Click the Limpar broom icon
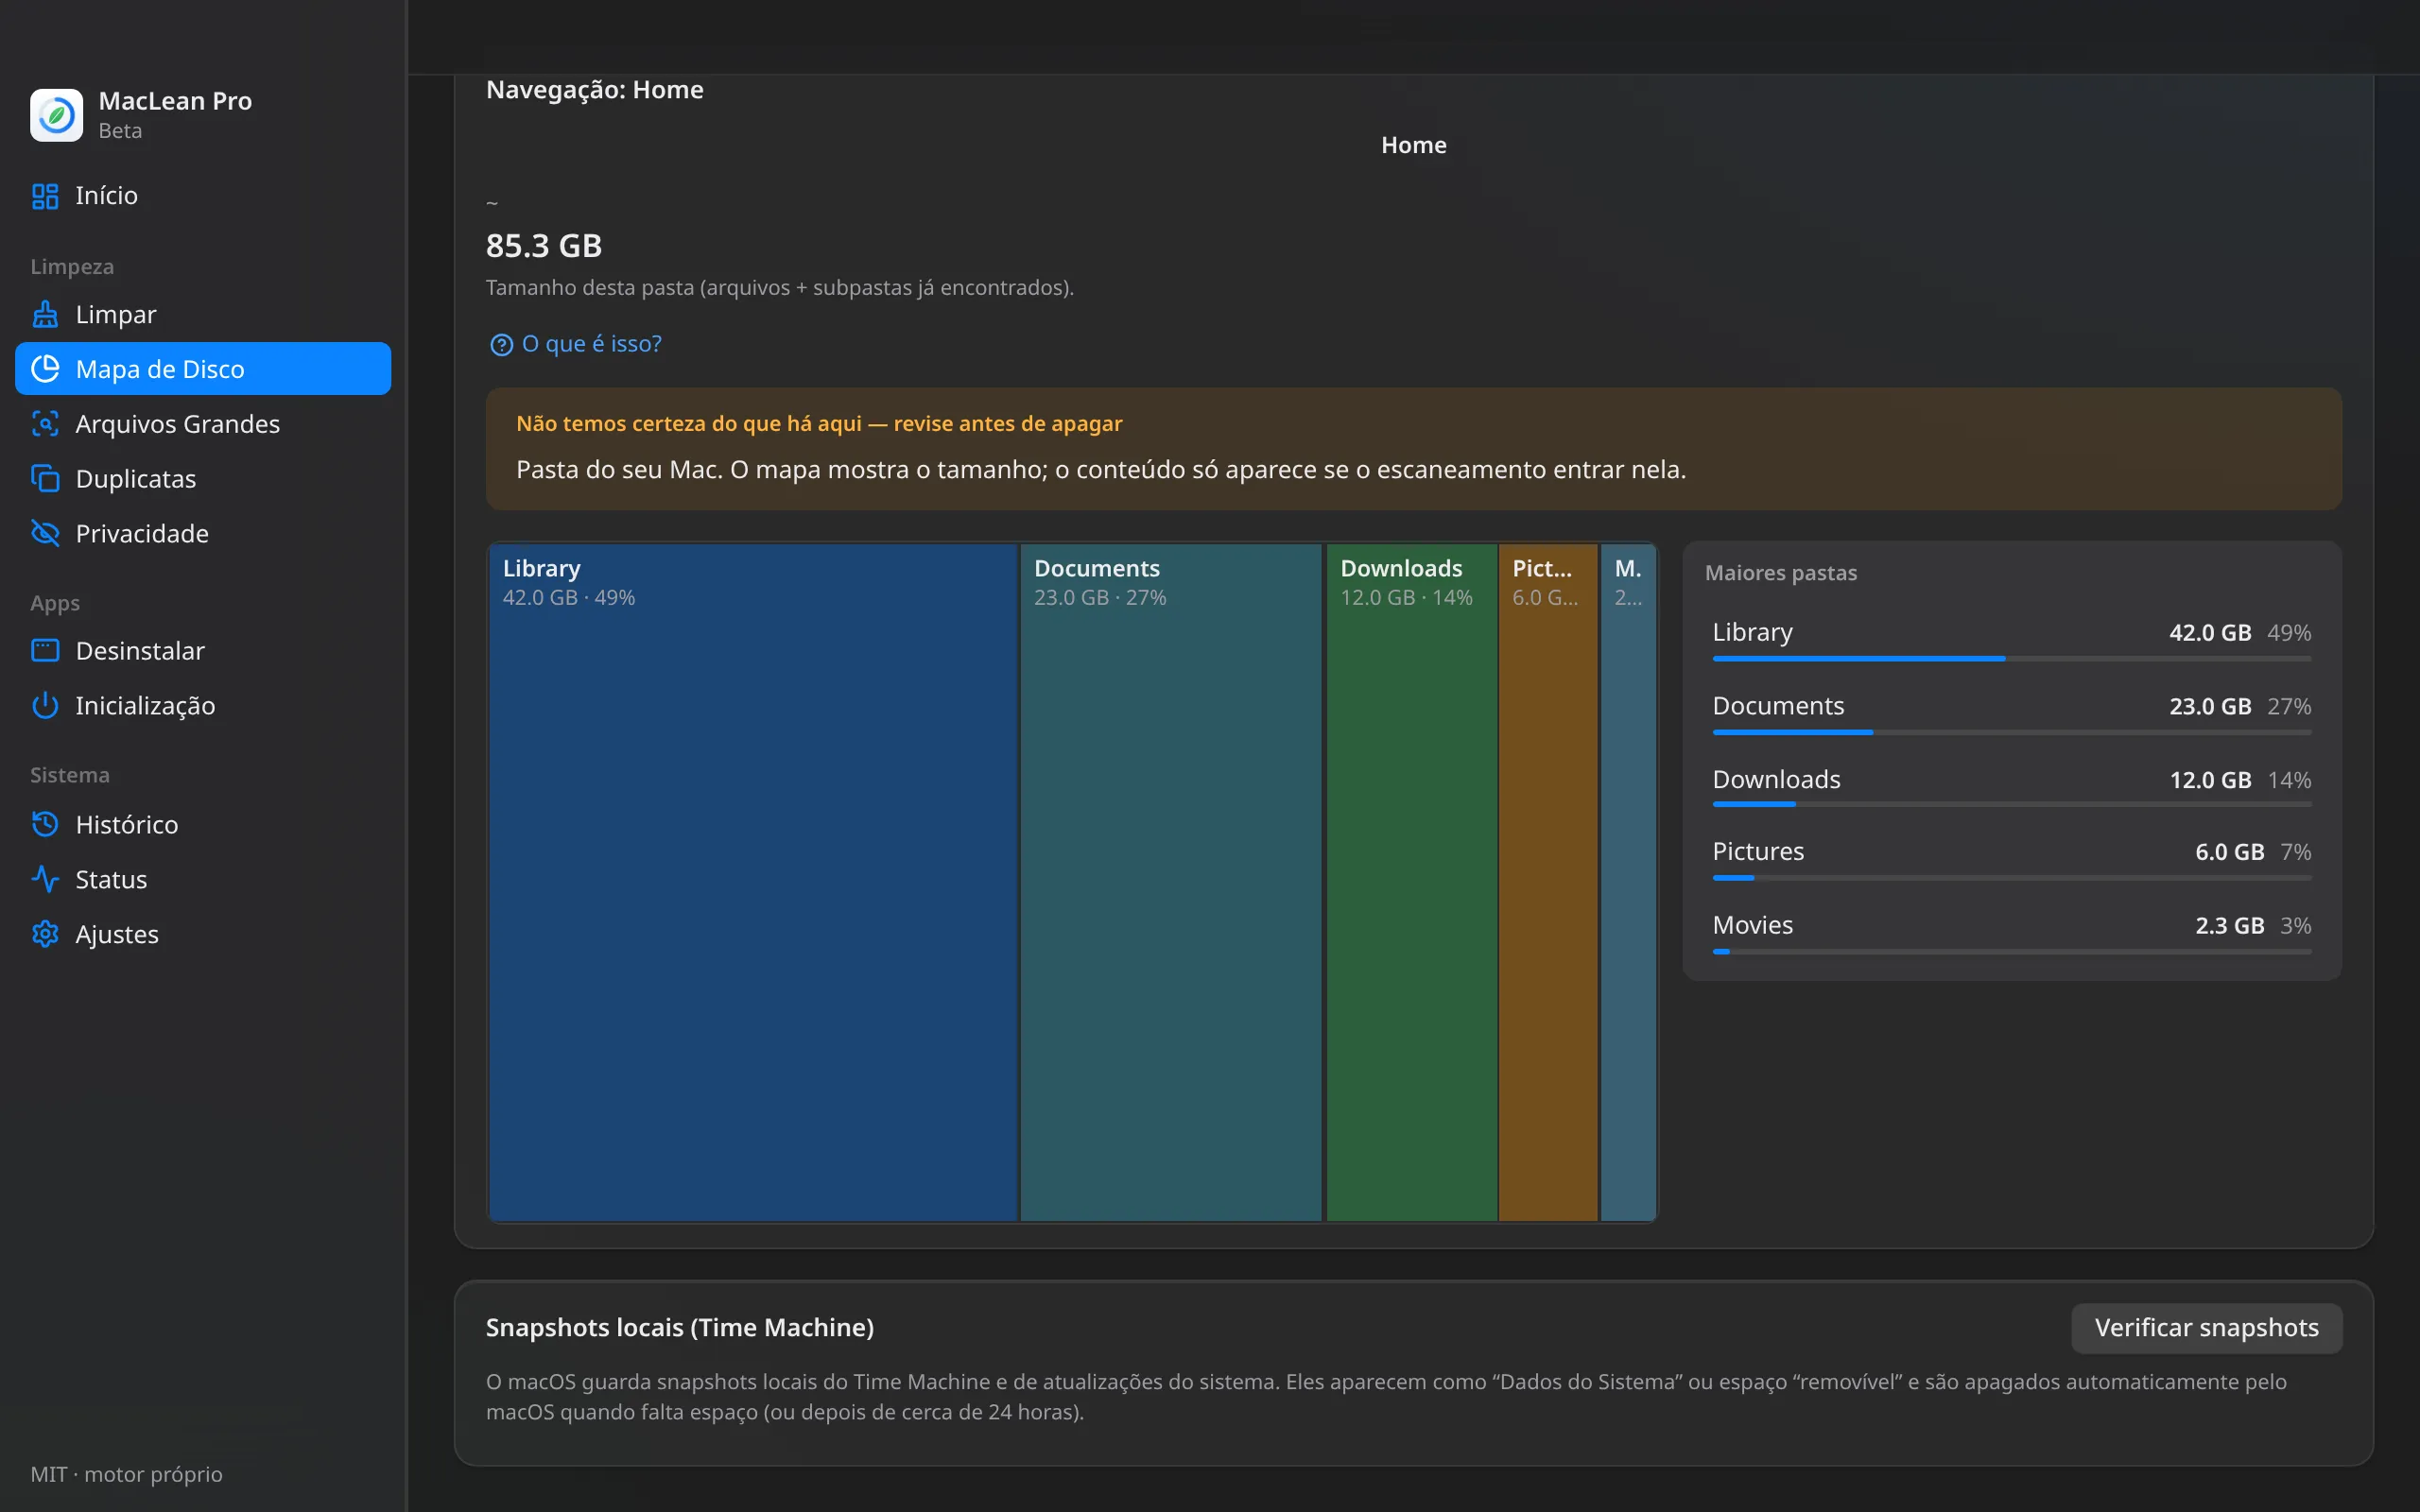The width and height of the screenshot is (2420, 1512). click(45, 314)
